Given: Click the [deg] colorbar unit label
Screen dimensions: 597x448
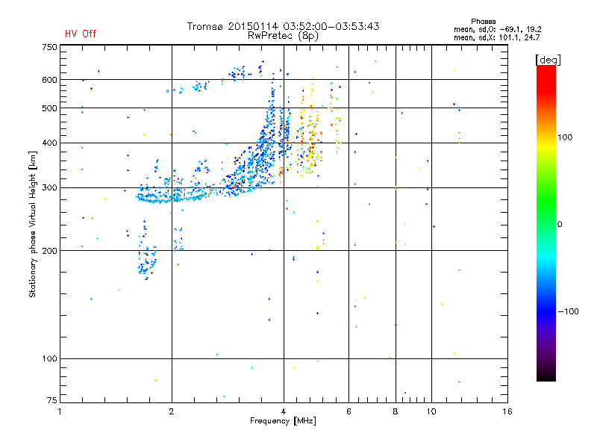Looking at the screenshot, I should tap(548, 59).
